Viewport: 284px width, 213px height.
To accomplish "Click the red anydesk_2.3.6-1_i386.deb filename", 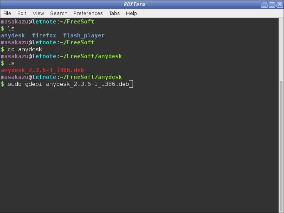I will (42, 70).
